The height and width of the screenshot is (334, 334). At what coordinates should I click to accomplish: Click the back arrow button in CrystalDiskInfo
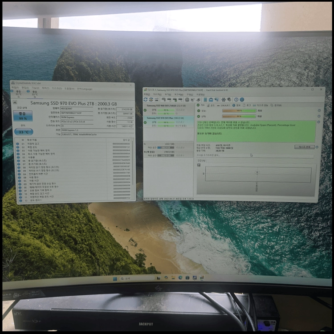pyautogui.click(x=15, y=102)
